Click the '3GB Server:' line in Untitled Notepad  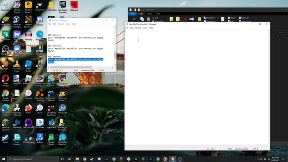click(x=54, y=46)
